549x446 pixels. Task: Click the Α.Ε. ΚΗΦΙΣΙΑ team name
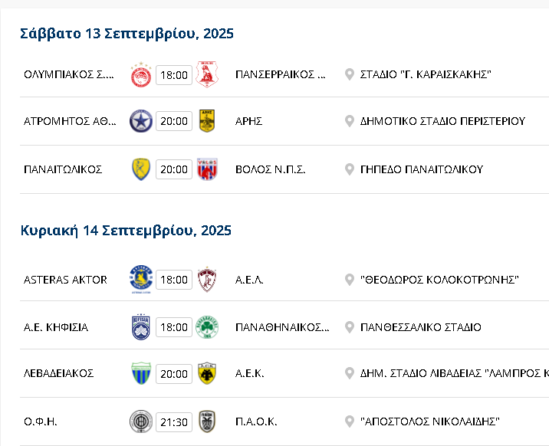(x=56, y=327)
